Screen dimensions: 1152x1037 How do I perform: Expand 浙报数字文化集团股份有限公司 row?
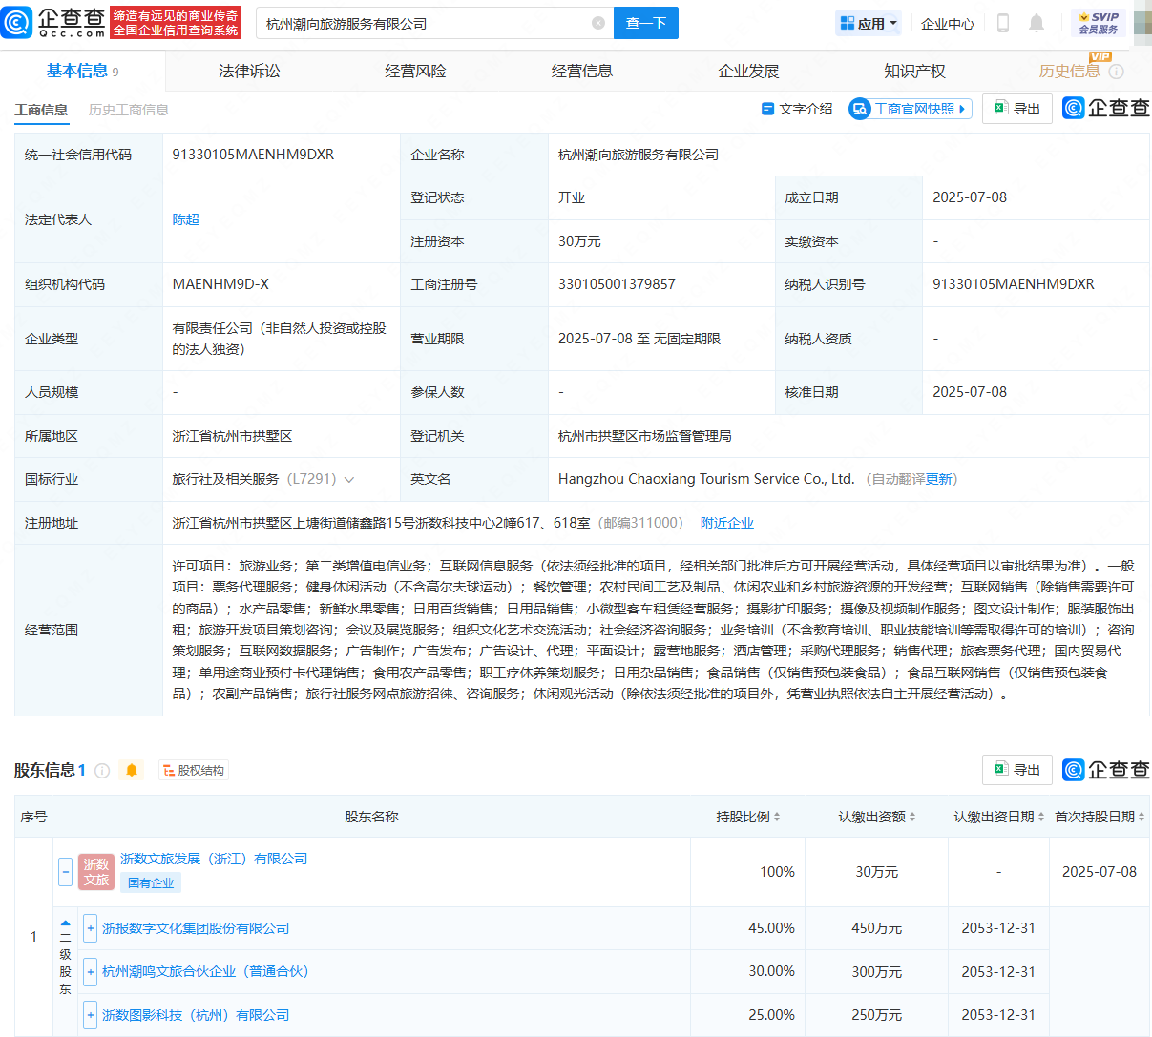pos(90,927)
